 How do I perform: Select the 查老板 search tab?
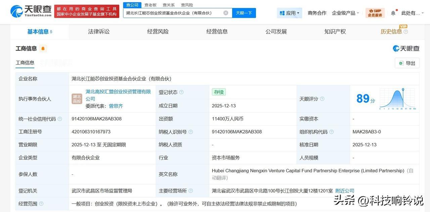click(150, 5)
